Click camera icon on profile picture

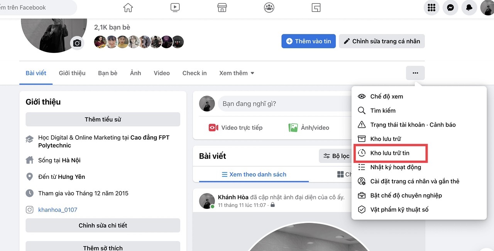(x=77, y=43)
